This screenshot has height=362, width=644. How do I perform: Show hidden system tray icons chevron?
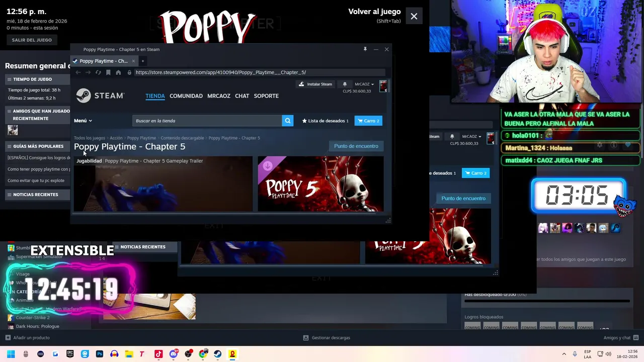pos(564,354)
